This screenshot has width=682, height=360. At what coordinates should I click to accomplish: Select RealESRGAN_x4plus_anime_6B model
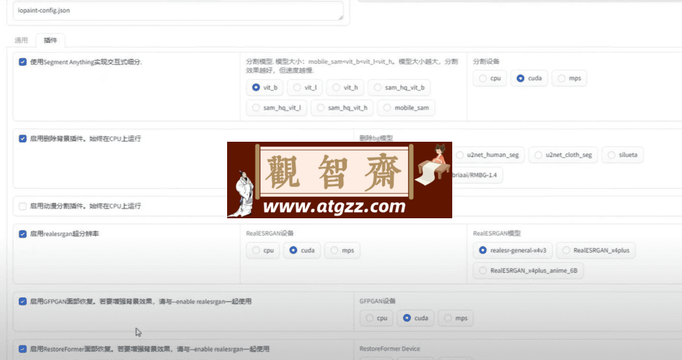pyautogui.click(x=528, y=270)
